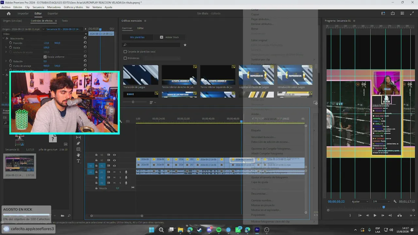The width and height of the screenshot is (418, 235).
Task: Open the Quick Export share icon
Action: [393, 13]
